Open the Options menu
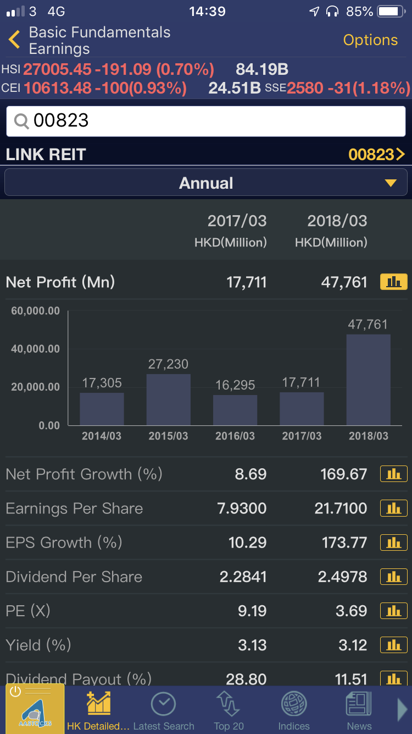 click(x=370, y=40)
